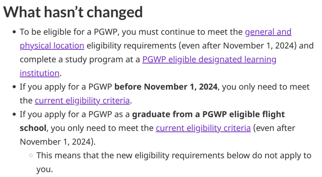Click text "requirements below do not apply to"

tap(241, 156)
